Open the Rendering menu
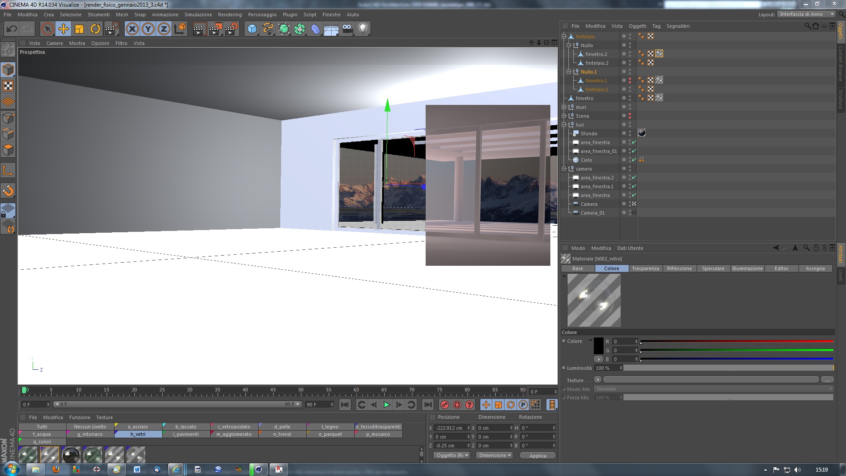846x476 pixels. pos(230,15)
